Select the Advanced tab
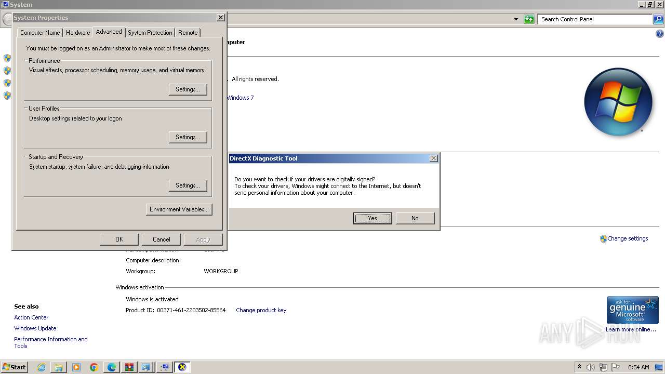Screen dimensions: 665x374 [x=109, y=32]
